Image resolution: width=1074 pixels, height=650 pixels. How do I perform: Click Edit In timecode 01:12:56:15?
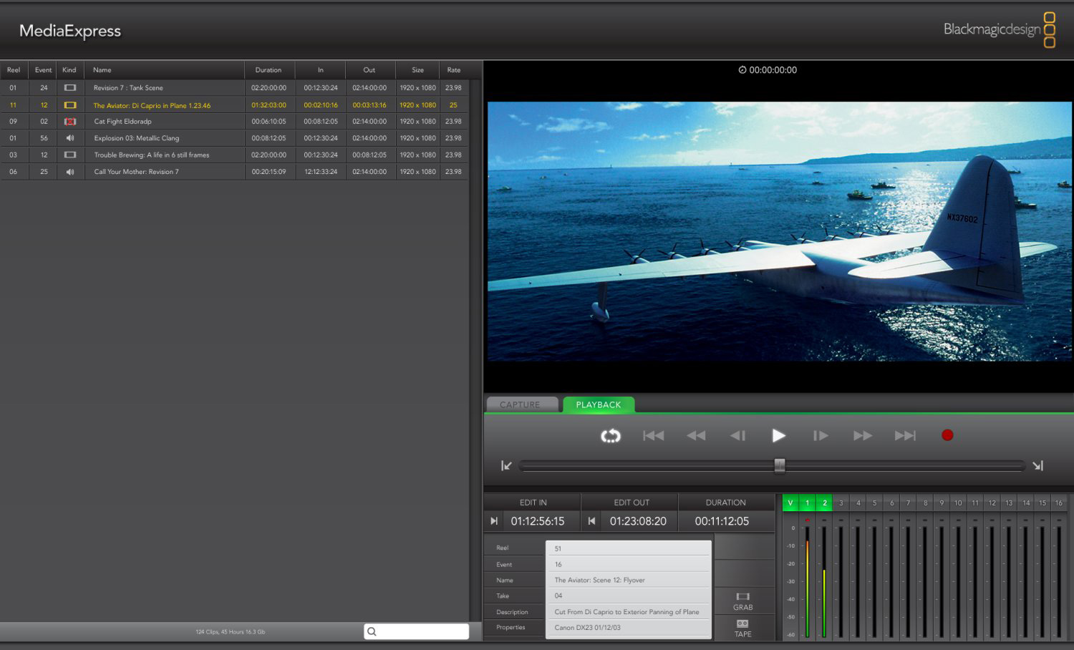point(538,521)
